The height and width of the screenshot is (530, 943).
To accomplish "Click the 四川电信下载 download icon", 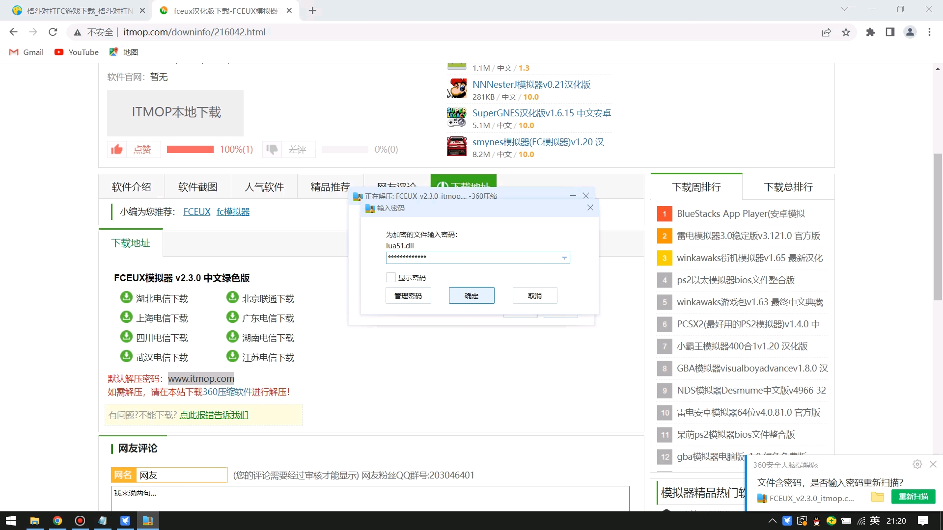I will 126,337.
